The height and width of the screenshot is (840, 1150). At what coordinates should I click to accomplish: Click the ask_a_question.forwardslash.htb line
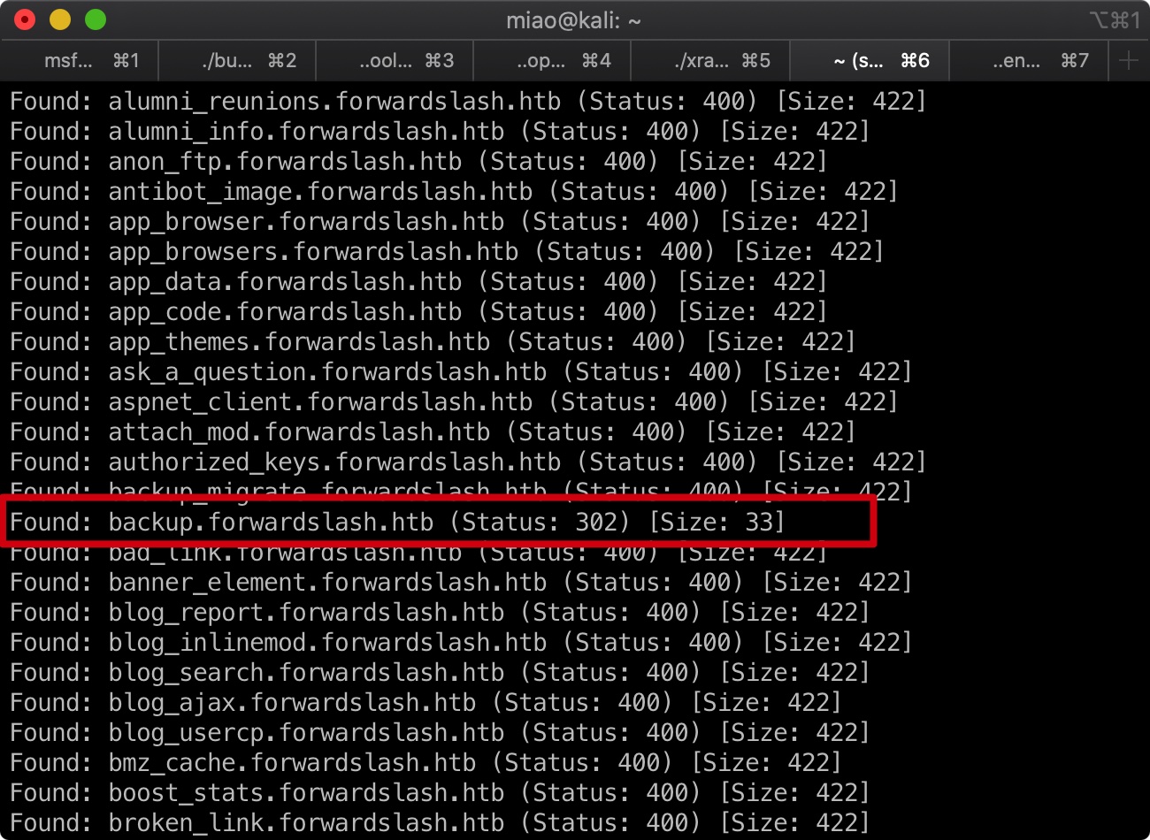[461, 372]
